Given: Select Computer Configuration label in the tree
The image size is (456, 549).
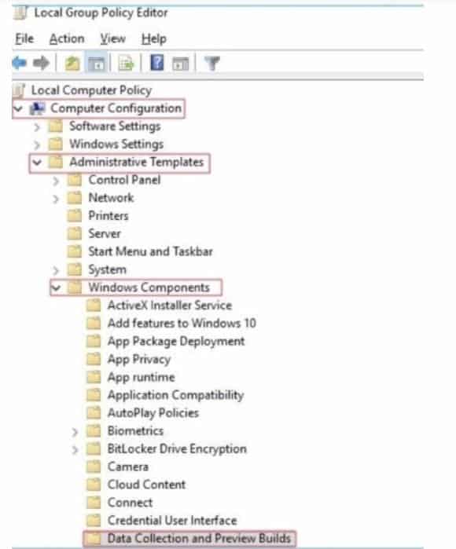Looking at the screenshot, I should [116, 108].
